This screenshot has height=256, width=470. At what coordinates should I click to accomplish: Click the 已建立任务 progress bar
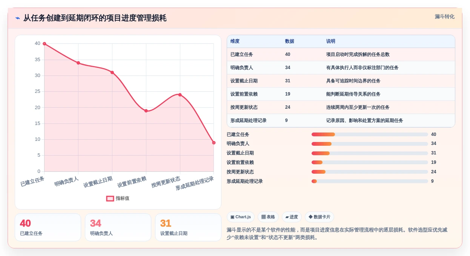(x=370, y=134)
